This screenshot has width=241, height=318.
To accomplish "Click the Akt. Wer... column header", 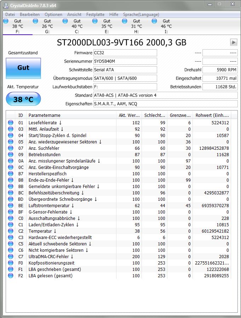I will tap(129, 115).
